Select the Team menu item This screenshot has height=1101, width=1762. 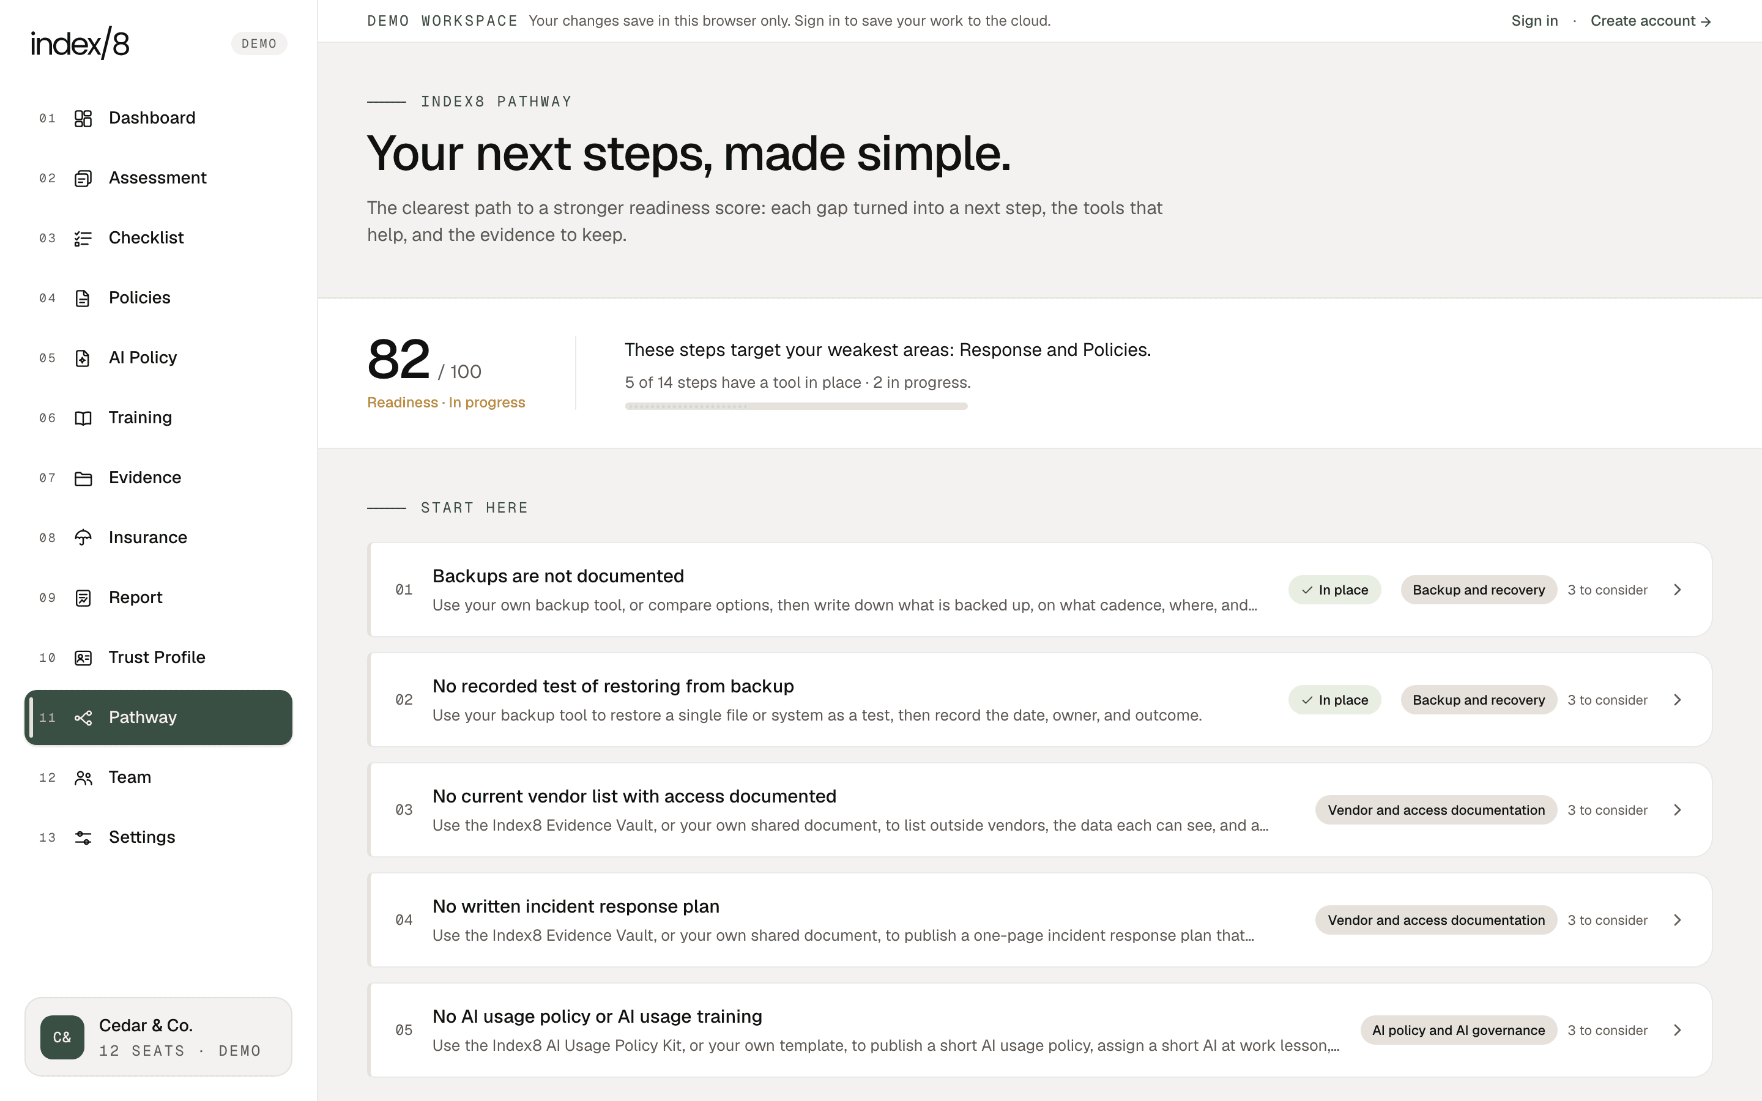point(158,777)
